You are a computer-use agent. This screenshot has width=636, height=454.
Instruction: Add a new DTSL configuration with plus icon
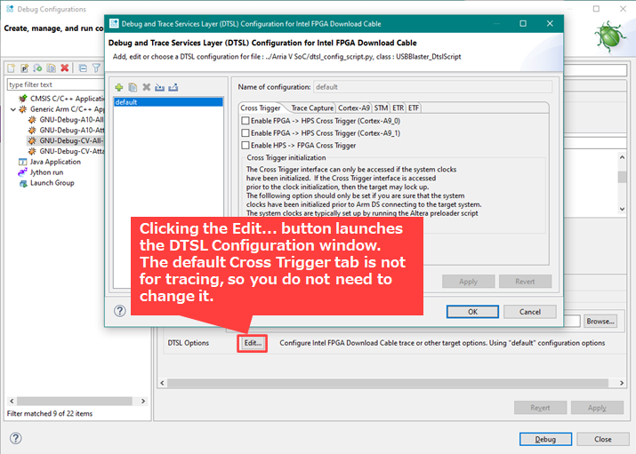coord(119,87)
